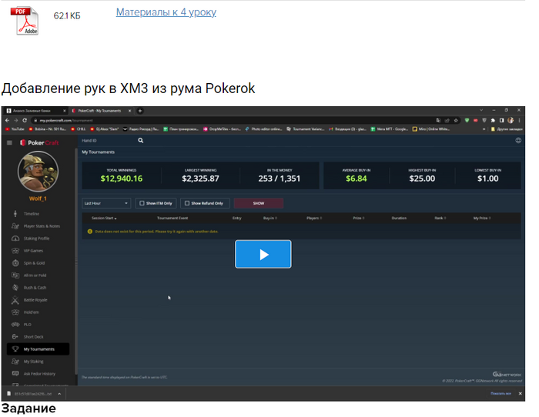Click the red SHOW button

(x=259, y=203)
